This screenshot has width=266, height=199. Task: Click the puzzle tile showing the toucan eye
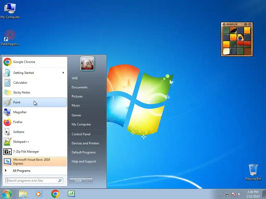[240, 37]
